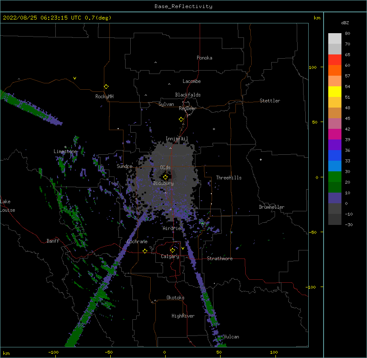367x358 pixels.
Task: Select the bright green 20-30 dBZ swatch
Action: pyautogui.click(x=335, y=177)
